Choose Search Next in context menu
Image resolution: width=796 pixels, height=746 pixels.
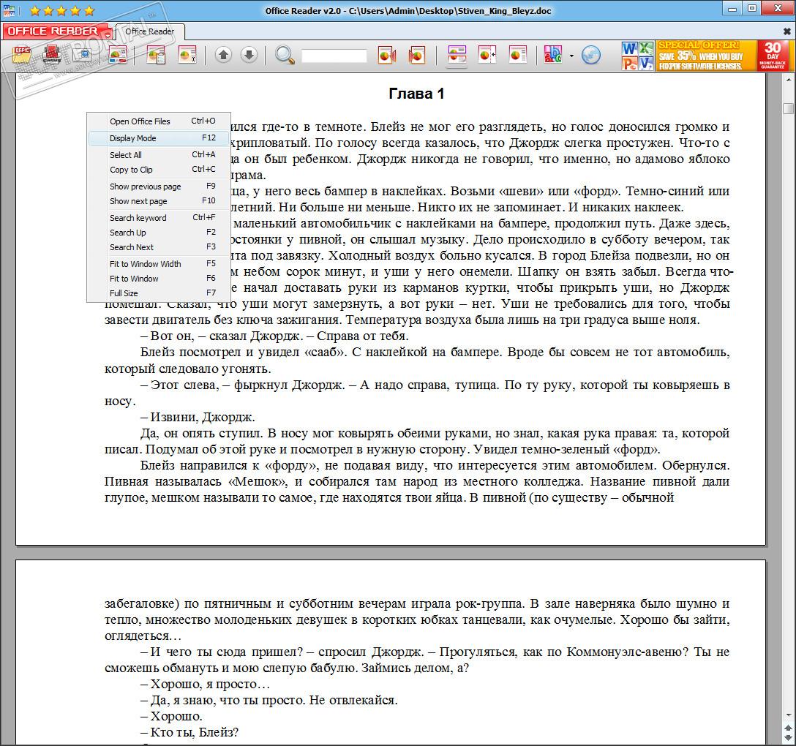pyautogui.click(x=159, y=247)
